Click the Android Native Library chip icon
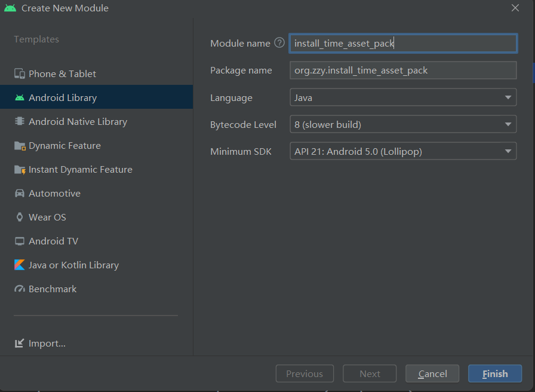 point(20,121)
